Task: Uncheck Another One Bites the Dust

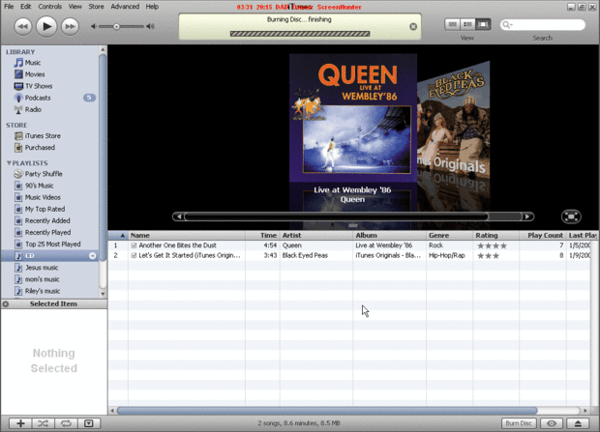Action: click(x=134, y=245)
